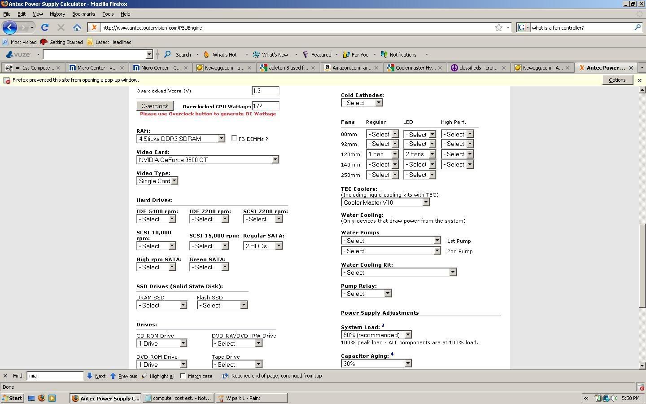Go to Home page icon

click(x=77, y=27)
